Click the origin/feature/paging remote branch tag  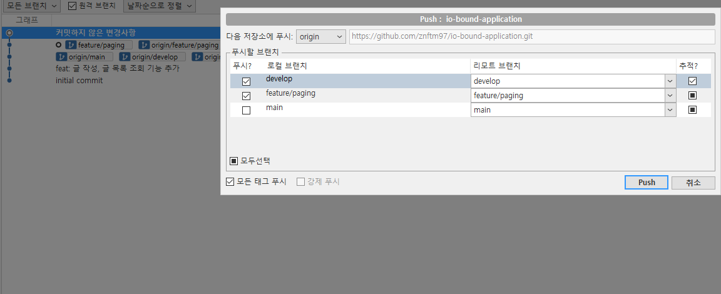tap(178, 45)
